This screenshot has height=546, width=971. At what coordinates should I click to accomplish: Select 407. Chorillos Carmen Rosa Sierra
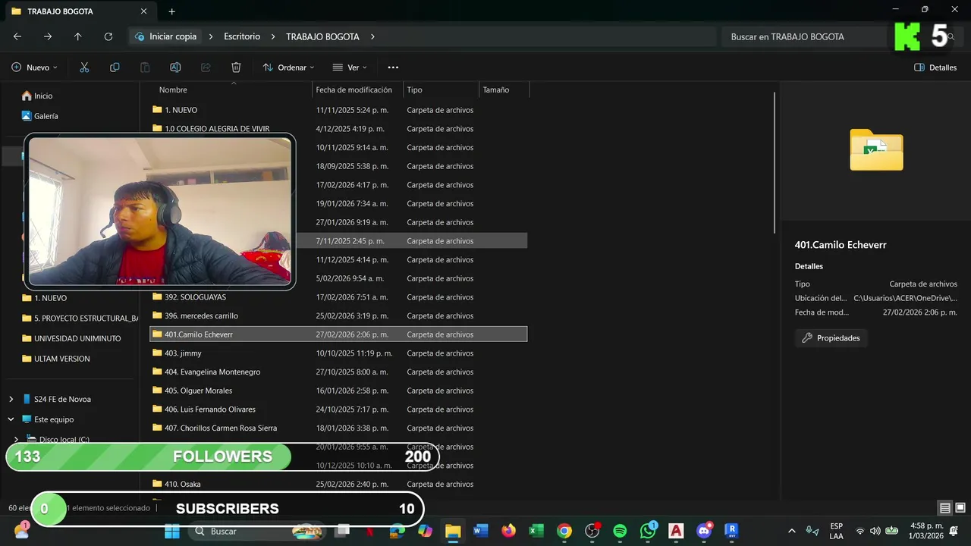pyautogui.click(x=338, y=428)
